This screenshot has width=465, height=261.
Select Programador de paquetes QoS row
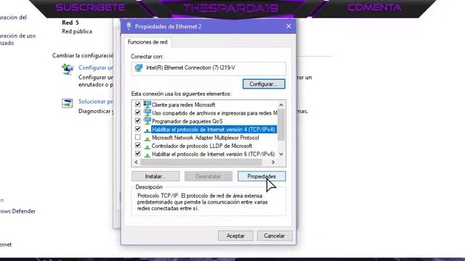click(187, 121)
